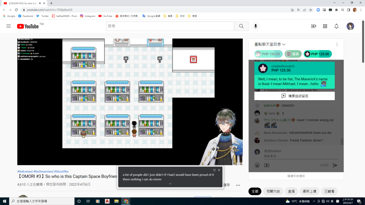The height and width of the screenshot is (205, 365).
Task: Open the YouTube apps grid
Action: [325, 26]
